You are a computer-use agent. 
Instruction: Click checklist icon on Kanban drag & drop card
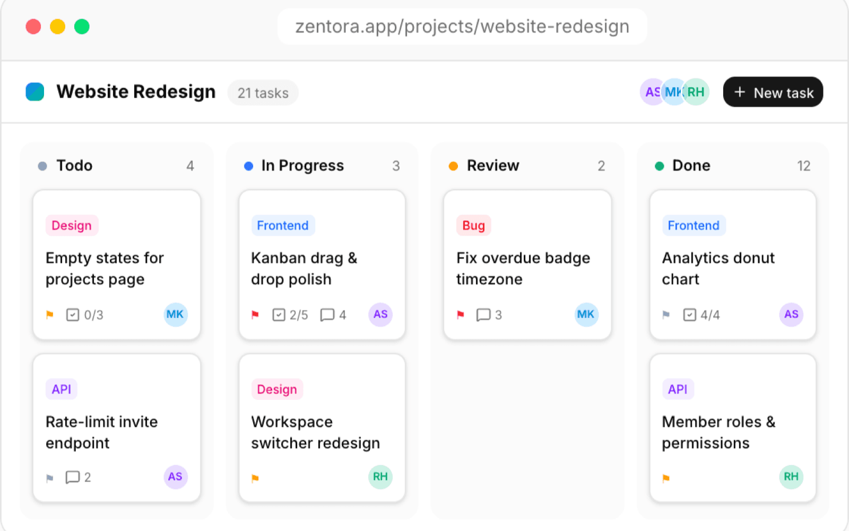[x=279, y=315]
